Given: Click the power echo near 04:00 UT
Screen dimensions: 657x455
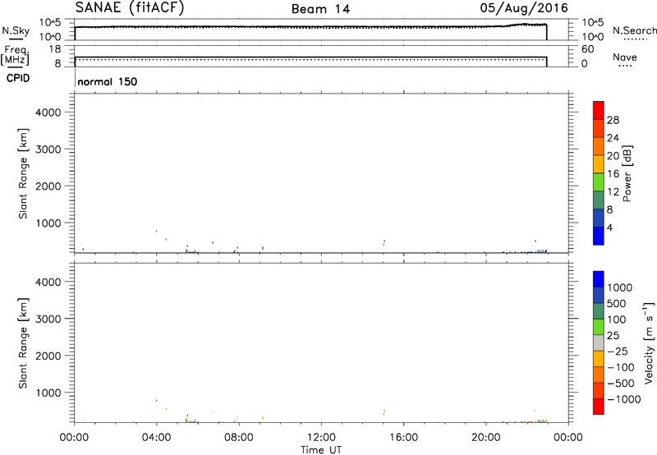Looking at the screenshot, I should [156, 231].
